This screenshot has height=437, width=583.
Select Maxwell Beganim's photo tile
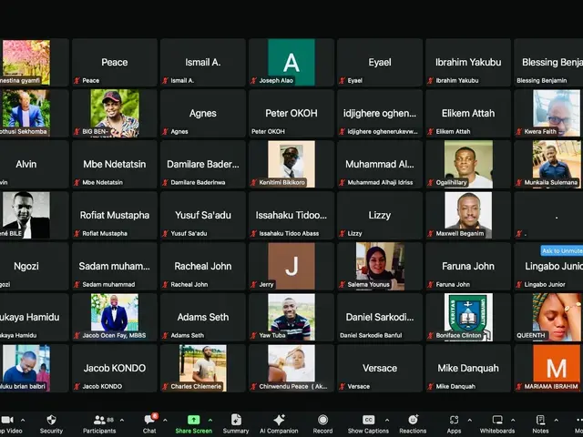click(x=468, y=215)
